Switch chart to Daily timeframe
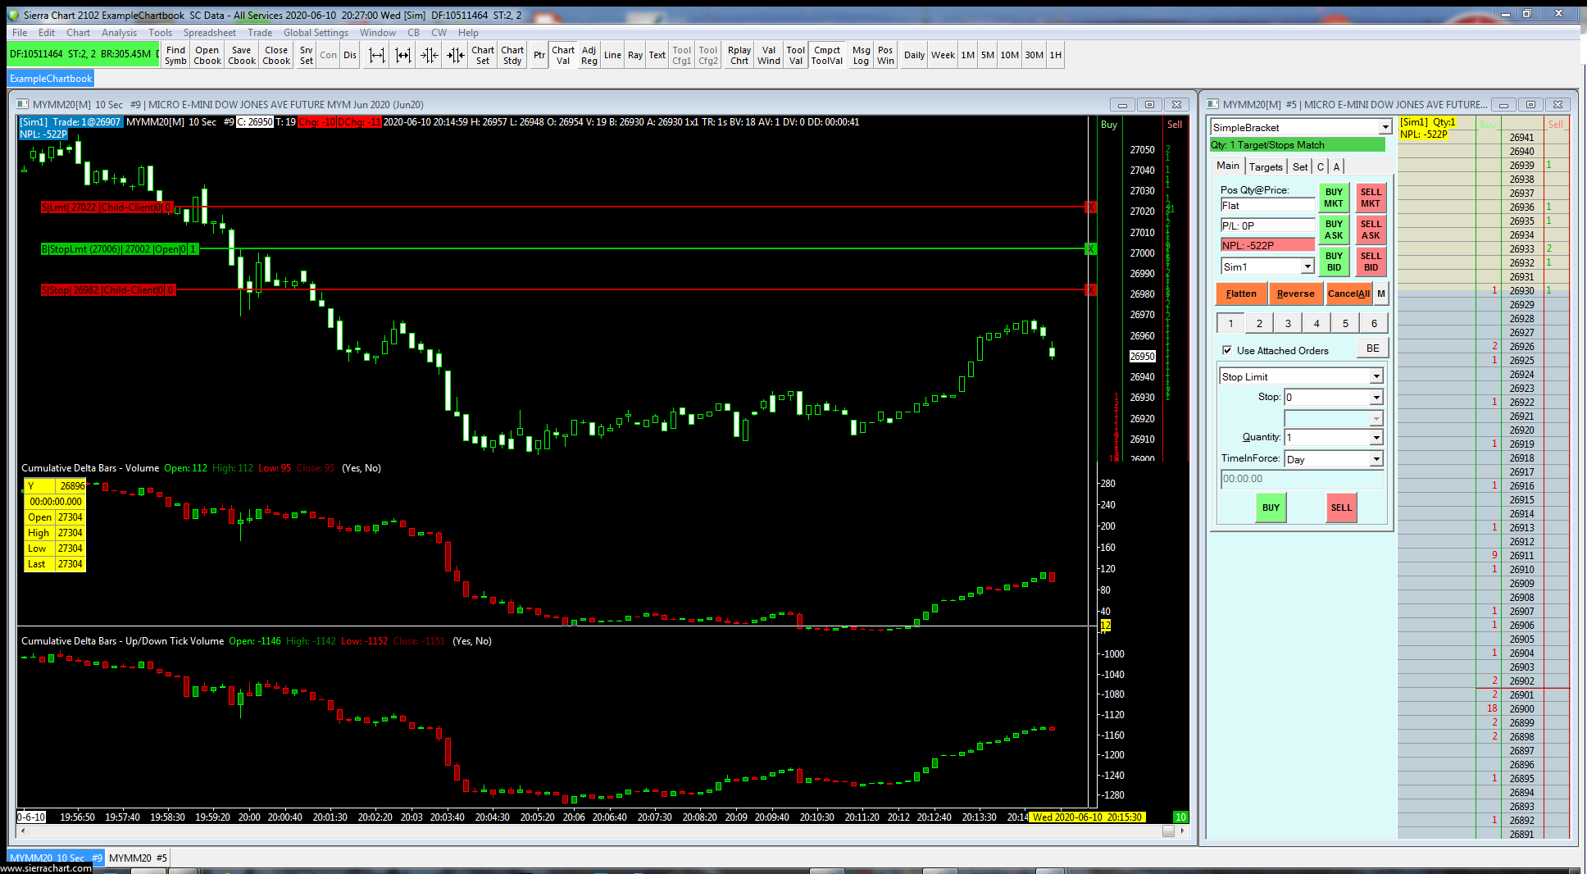Viewport: 1587px width, 874px height. [915, 55]
